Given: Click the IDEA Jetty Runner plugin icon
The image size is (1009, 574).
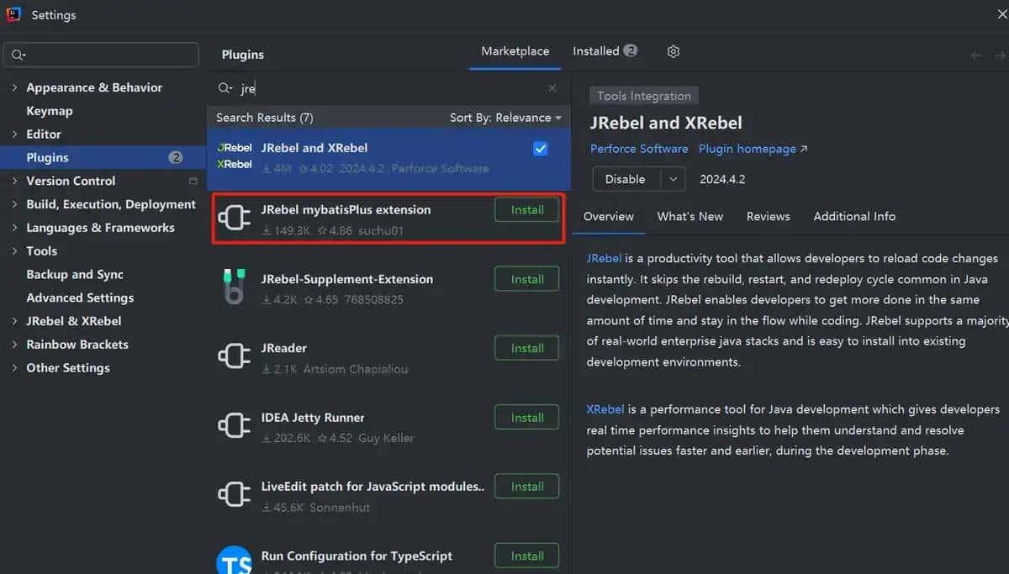Looking at the screenshot, I should (x=235, y=426).
